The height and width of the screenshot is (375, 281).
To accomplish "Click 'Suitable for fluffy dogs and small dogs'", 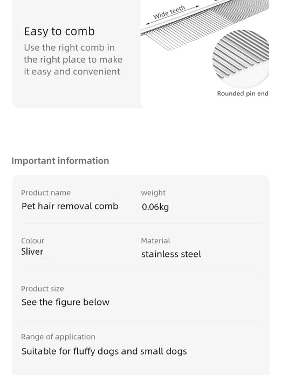I will [104, 351].
